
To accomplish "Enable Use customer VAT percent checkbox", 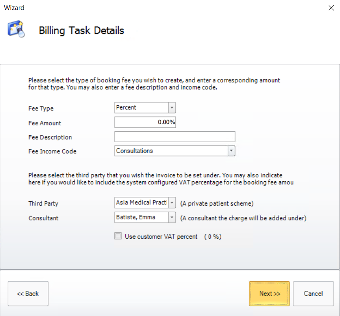I will pos(118,236).
